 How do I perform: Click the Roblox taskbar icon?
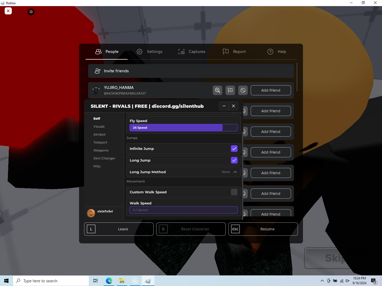(x=148, y=281)
